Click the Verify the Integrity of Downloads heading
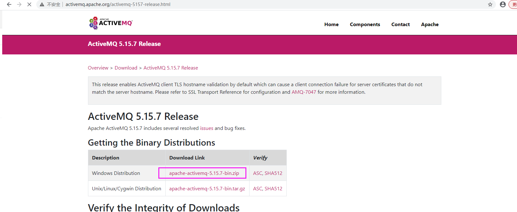517x212 pixels. click(164, 208)
